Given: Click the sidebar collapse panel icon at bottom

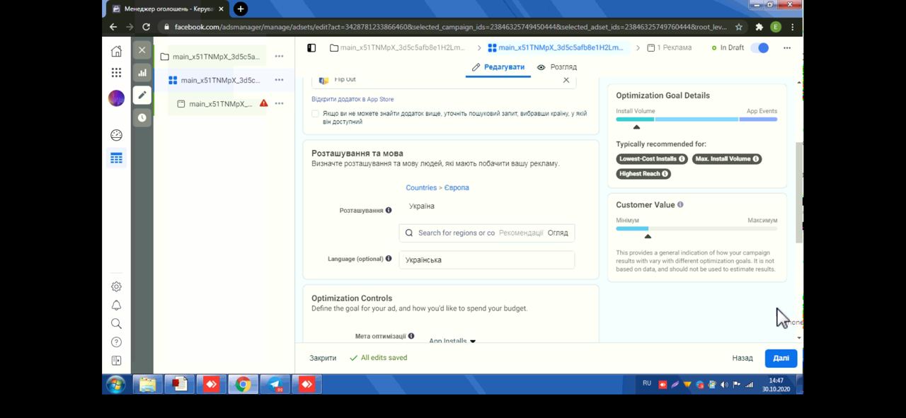Looking at the screenshot, I should point(116,361).
